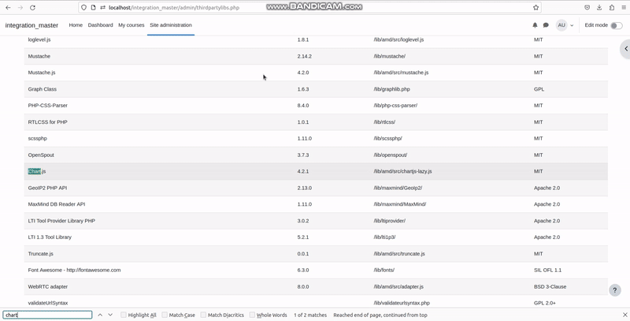This screenshot has width=630, height=321.
Task: Click MaxMind DB Reader API name
Action: [57, 204]
